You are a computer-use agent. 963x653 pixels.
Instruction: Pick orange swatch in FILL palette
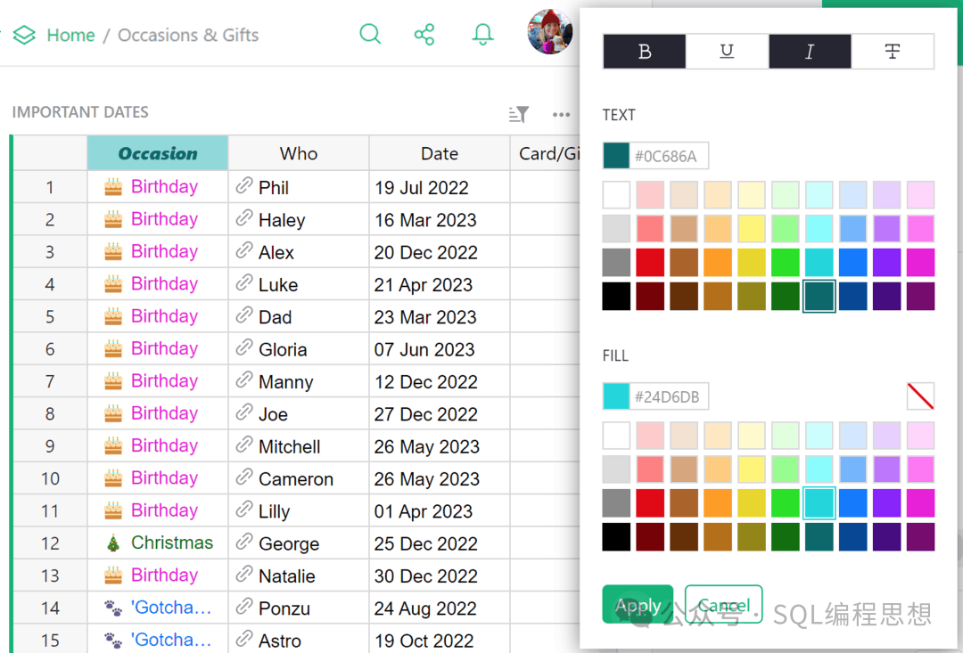[x=717, y=503]
